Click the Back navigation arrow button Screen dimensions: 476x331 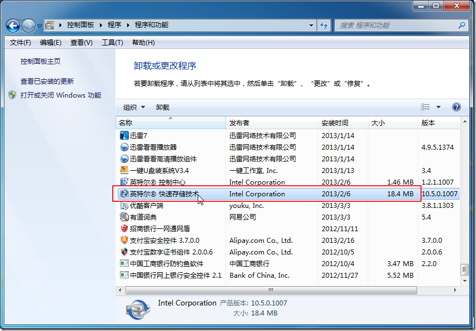pyautogui.click(x=13, y=26)
